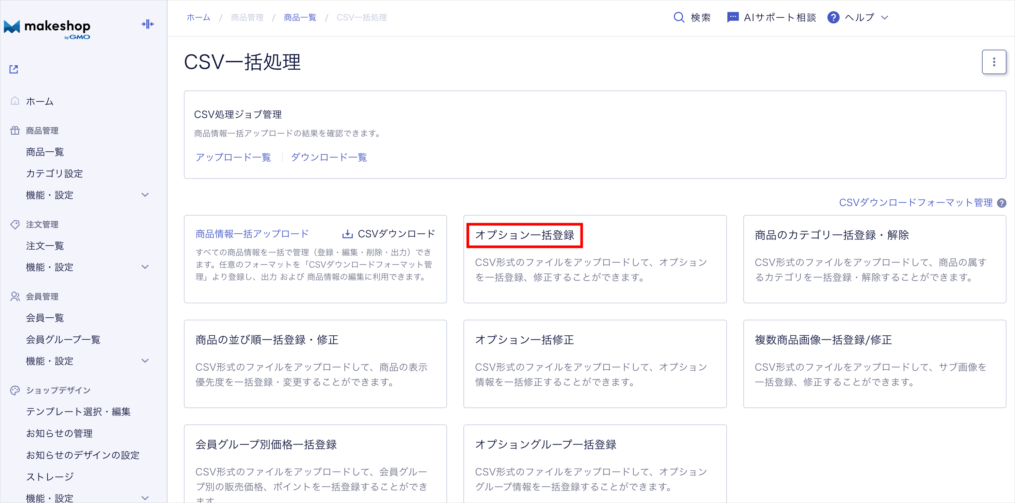Open the ヘルプ dropdown chevron
Screen dimensions: 1015x503
coord(885,17)
